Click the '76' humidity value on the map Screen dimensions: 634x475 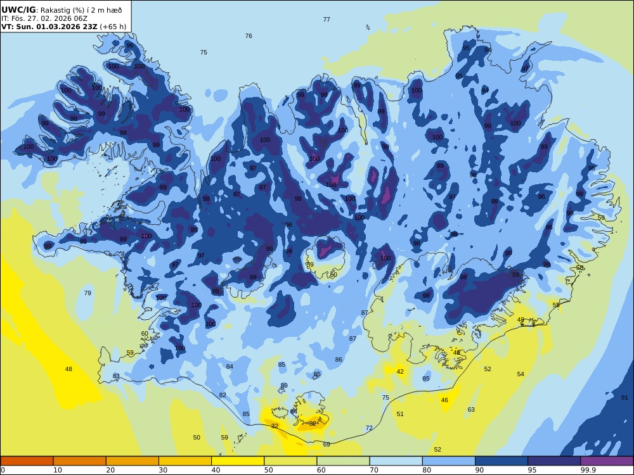click(249, 36)
